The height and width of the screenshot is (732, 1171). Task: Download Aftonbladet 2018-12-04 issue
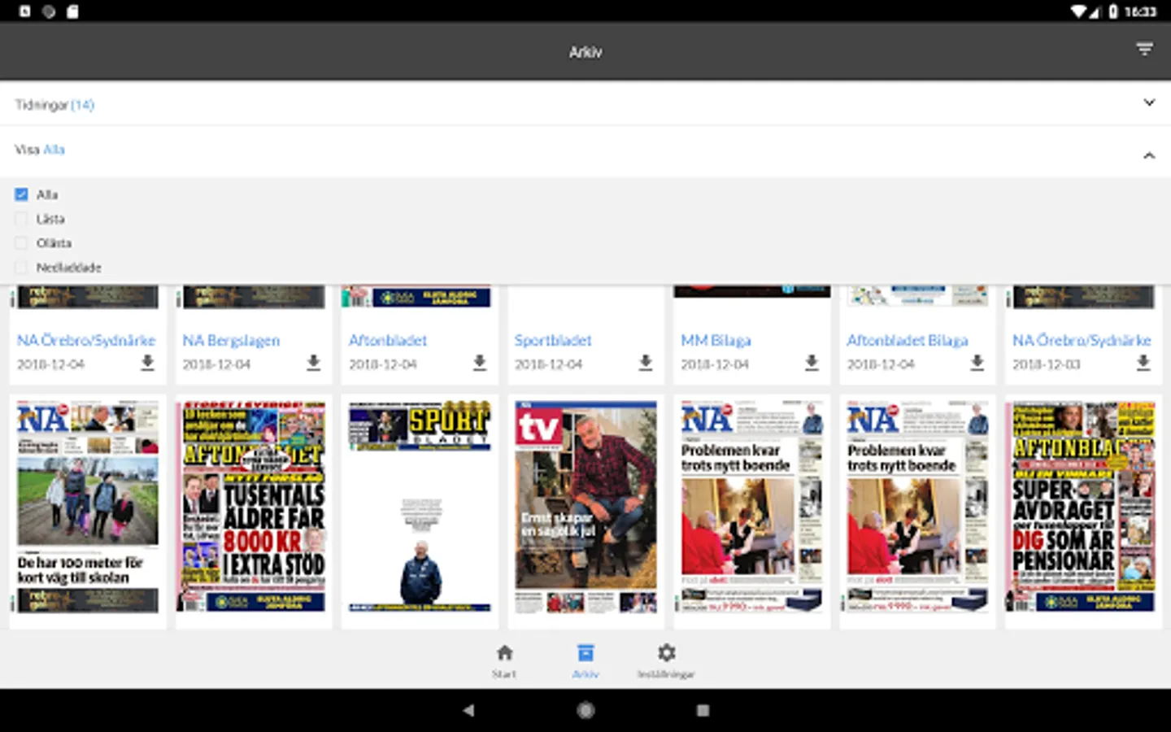[480, 363]
